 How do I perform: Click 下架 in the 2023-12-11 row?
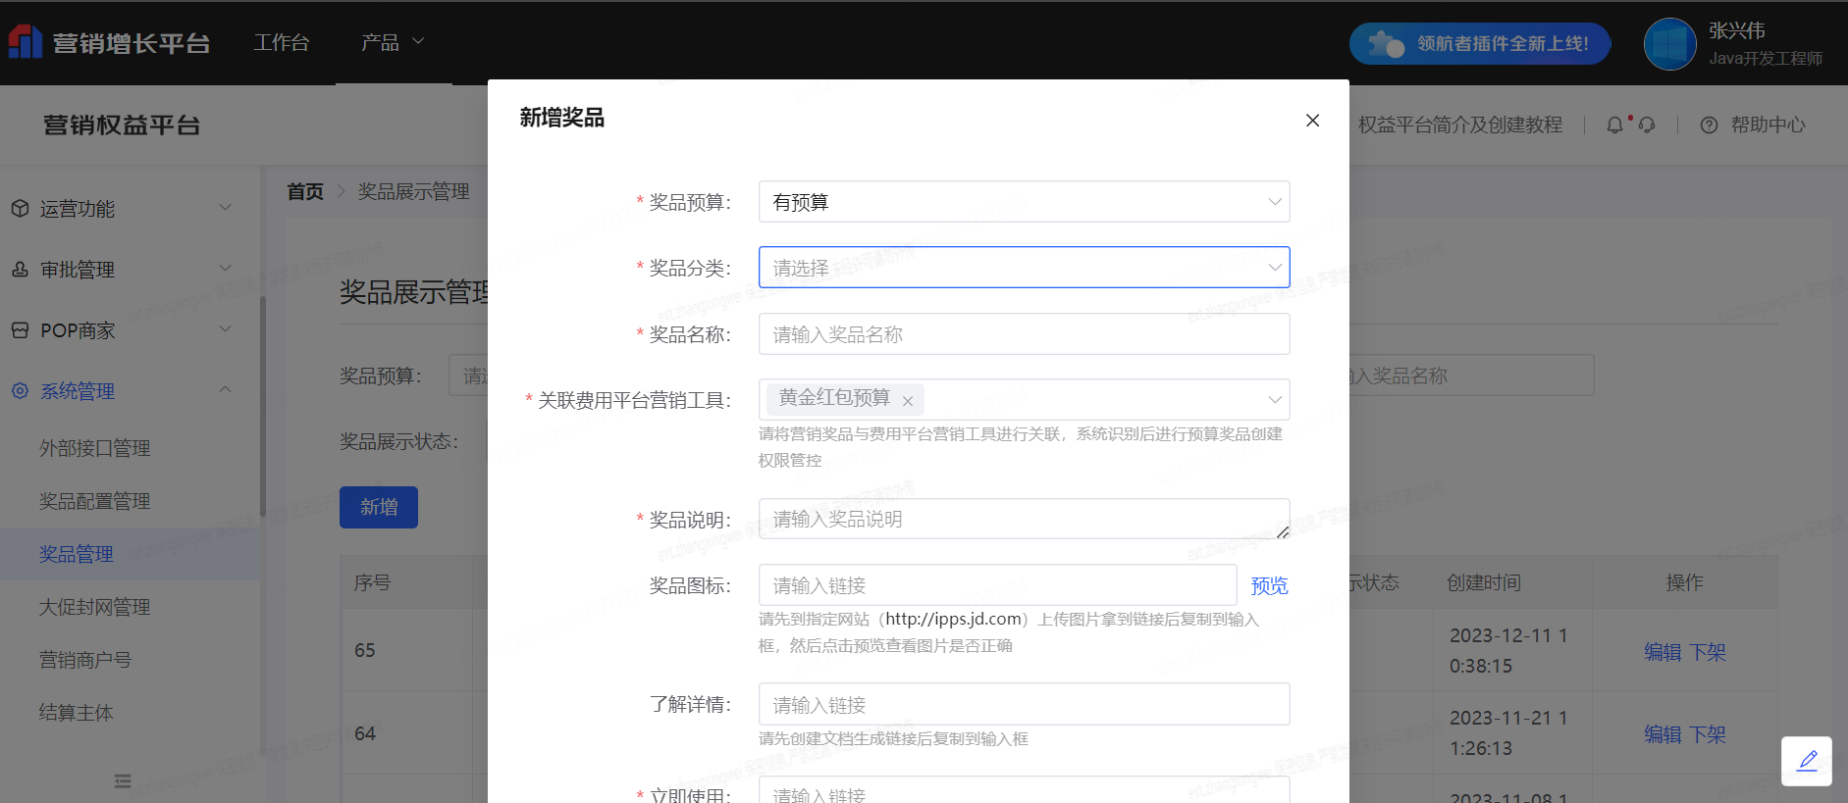tap(1708, 652)
